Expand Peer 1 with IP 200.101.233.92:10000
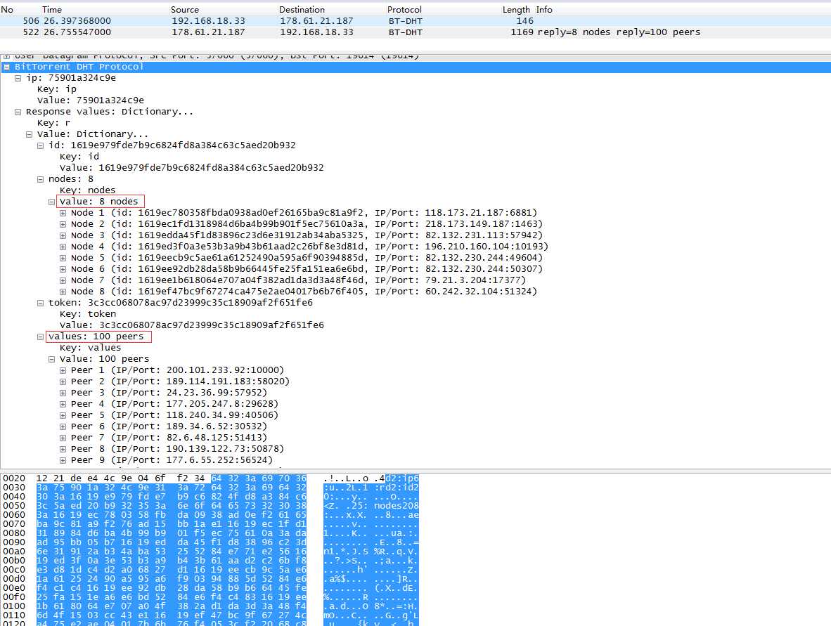 point(63,371)
